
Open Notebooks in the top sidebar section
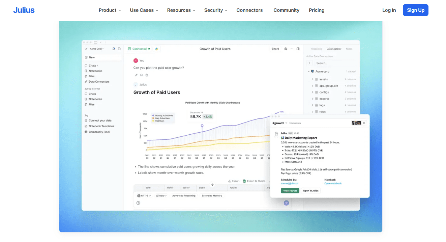(94, 71)
